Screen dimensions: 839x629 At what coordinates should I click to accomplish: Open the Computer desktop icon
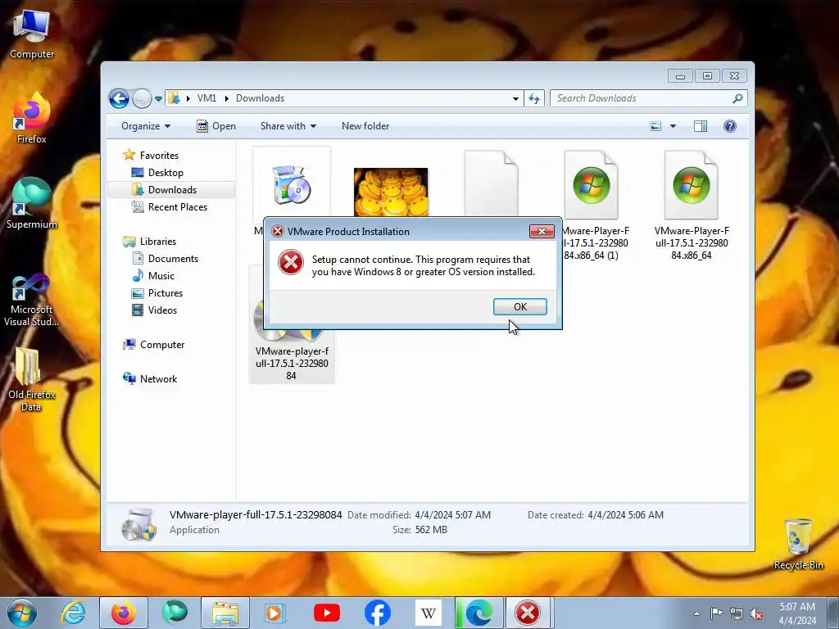tap(32, 34)
